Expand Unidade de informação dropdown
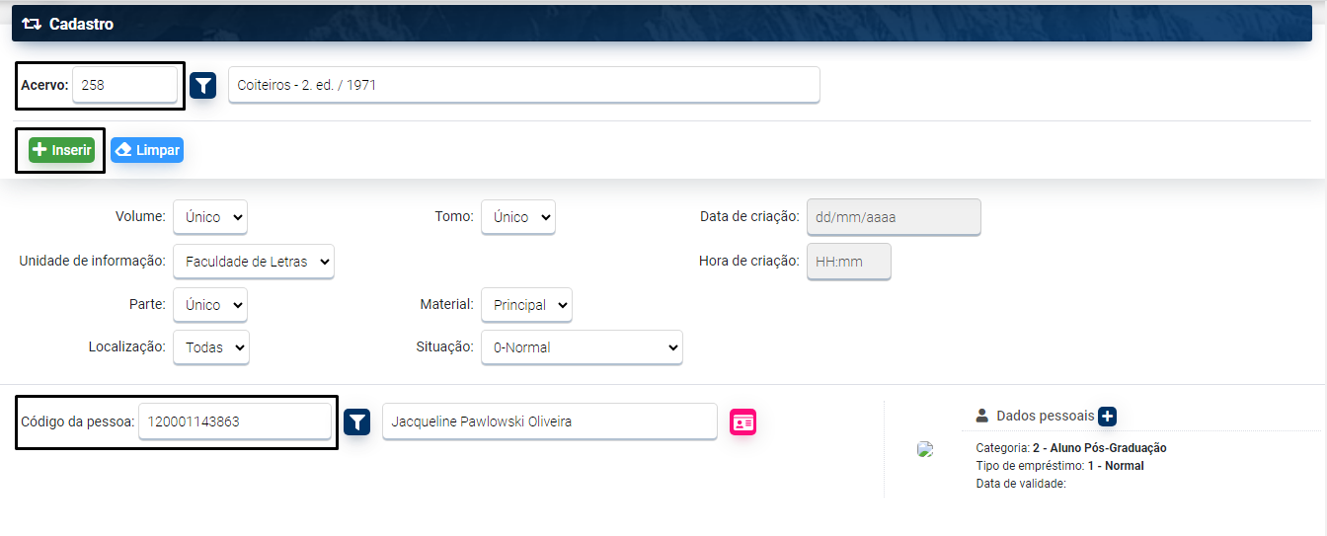1327x536 pixels. click(x=254, y=262)
